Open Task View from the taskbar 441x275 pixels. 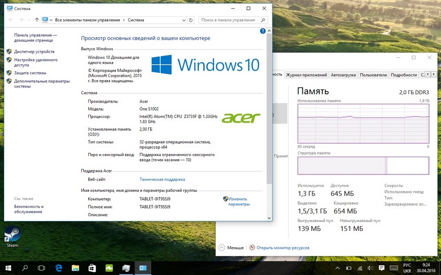click(41, 268)
